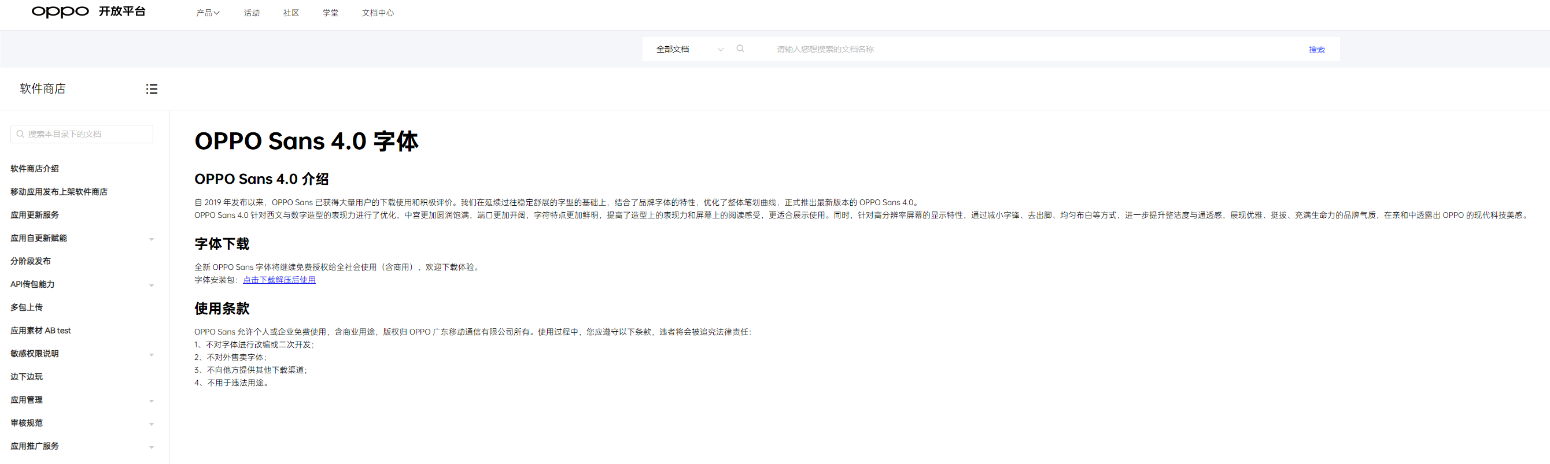The height and width of the screenshot is (464, 1550).
Task: Open 文档中心 in the top navigation
Action: (378, 13)
